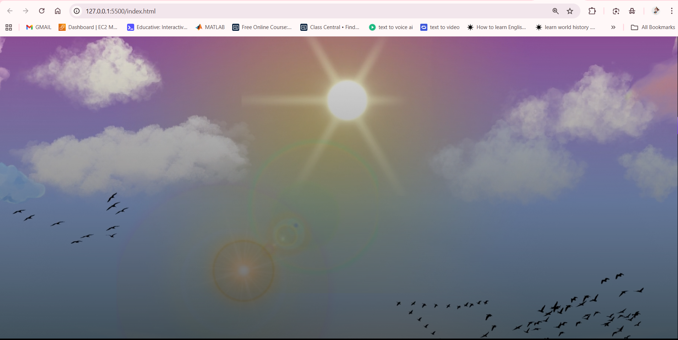
Task: Open the MATLAB bookmark
Action: [x=210, y=27]
